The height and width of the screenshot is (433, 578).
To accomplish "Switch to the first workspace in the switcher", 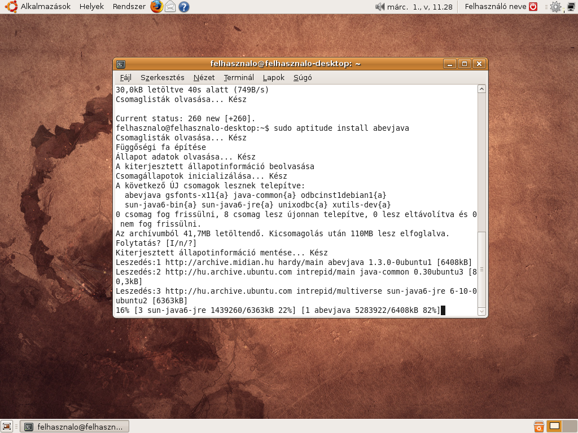I will pos(554,426).
